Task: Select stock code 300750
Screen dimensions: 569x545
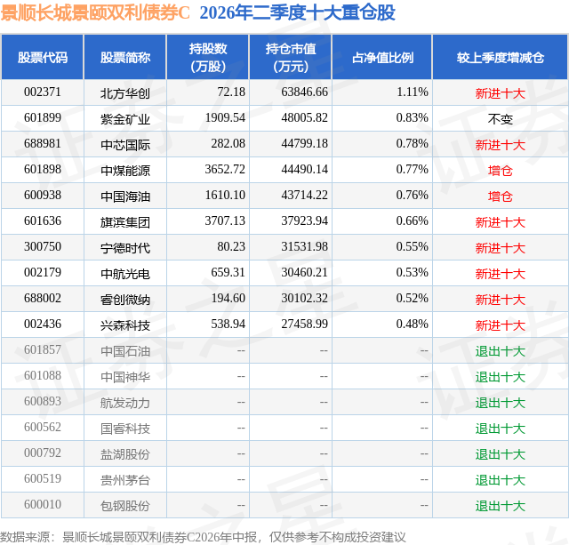Action: (x=43, y=247)
